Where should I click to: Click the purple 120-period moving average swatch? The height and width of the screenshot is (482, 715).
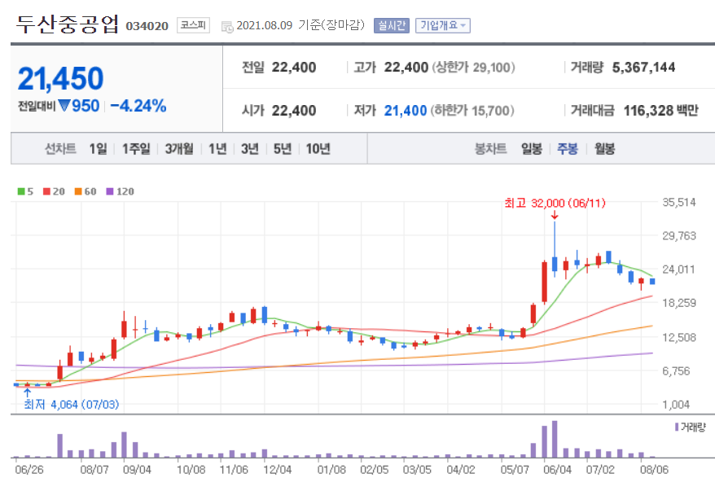109,191
